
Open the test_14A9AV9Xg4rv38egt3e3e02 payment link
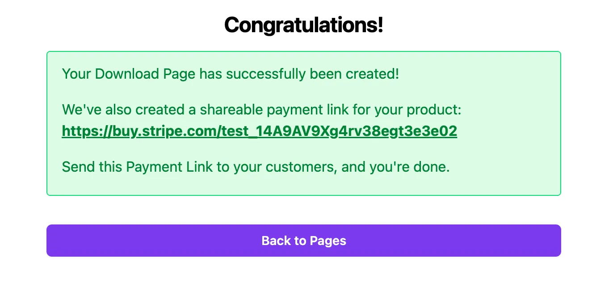[x=259, y=131]
